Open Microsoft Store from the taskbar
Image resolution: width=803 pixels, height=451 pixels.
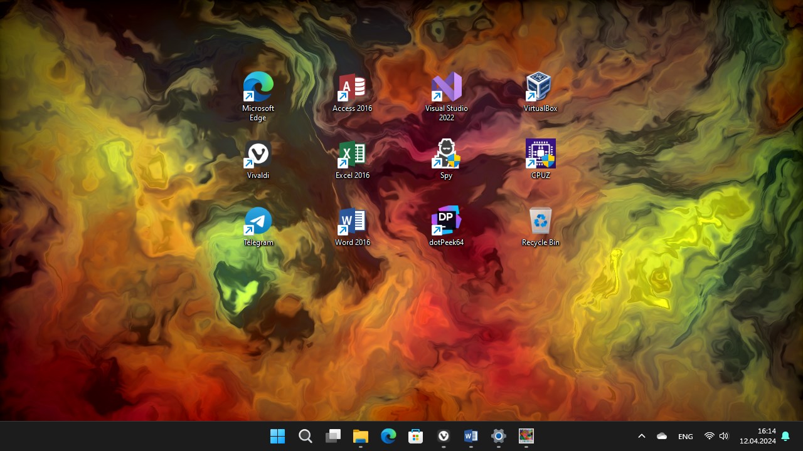pyautogui.click(x=415, y=436)
